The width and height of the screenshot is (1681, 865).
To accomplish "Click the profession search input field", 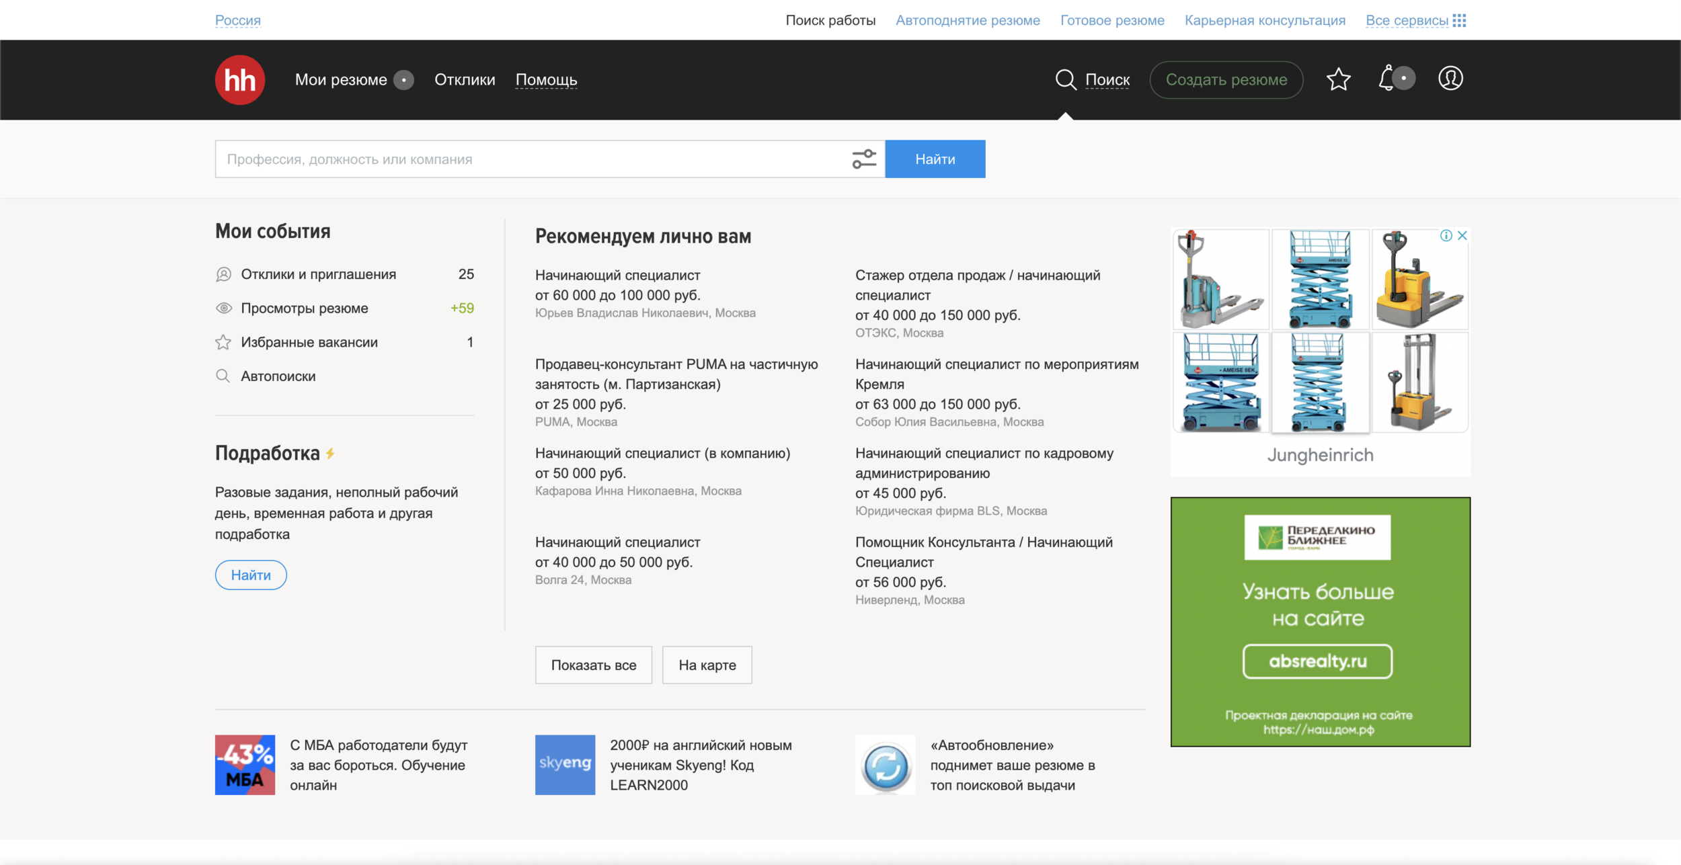I will click(x=531, y=159).
